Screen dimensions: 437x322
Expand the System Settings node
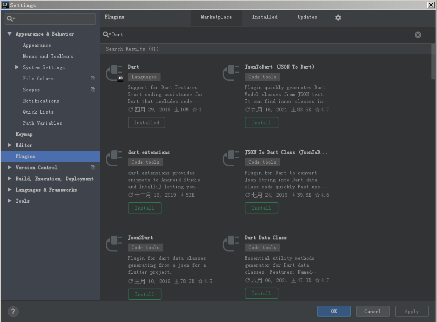point(17,67)
